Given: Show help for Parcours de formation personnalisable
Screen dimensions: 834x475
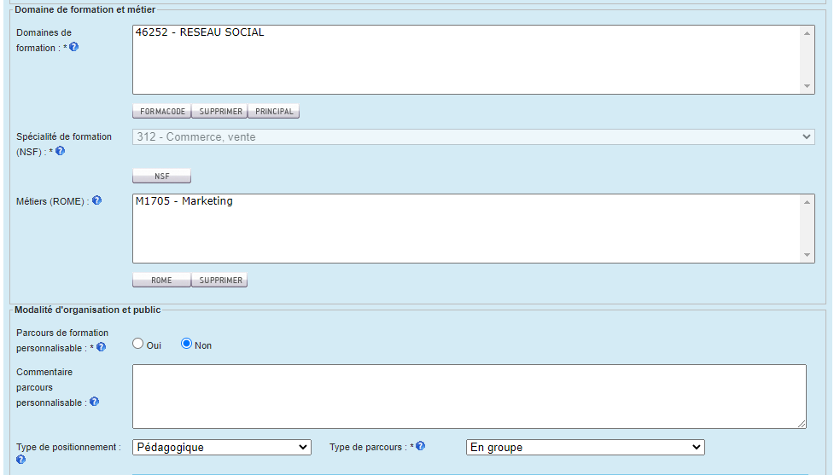Looking at the screenshot, I should click(x=101, y=347).
